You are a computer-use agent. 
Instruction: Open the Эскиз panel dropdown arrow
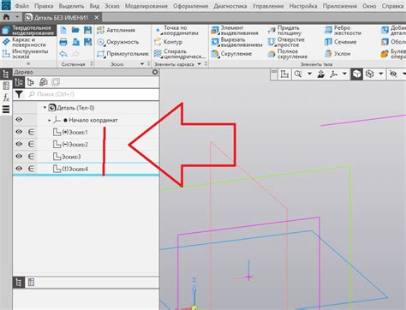[x=142, y=64]
